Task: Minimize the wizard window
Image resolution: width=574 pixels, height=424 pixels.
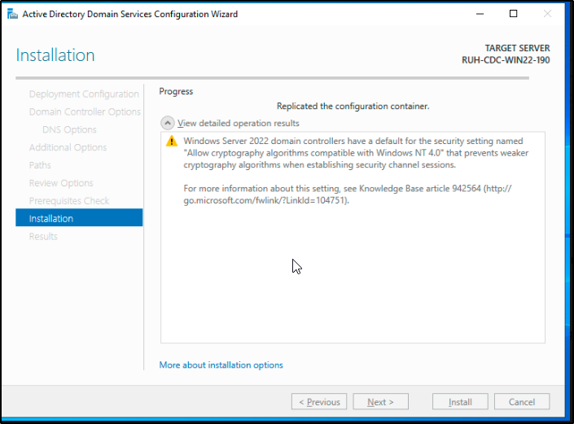Action: point(480,14)
